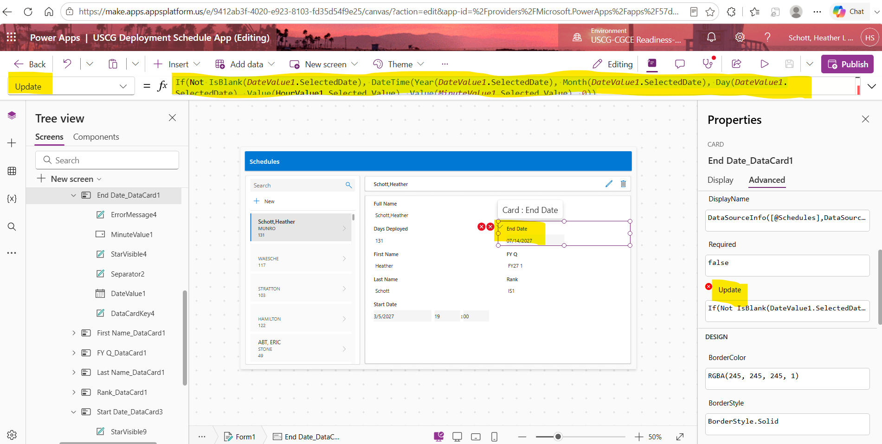Open the Data table icon in sidebar
Image resolution: width=882 pixels, height=444 pixels.
[x=12, y=171]
